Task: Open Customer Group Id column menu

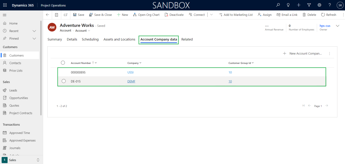Action: tap(241, 63)
